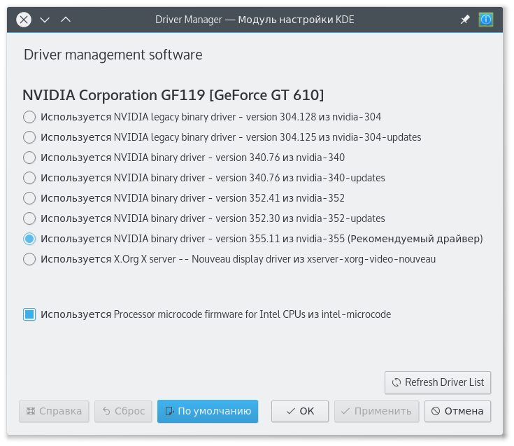Select the recommended nvidia-355 driver
514x446 pixels.
pyautogui.click(x=29, y=239)
